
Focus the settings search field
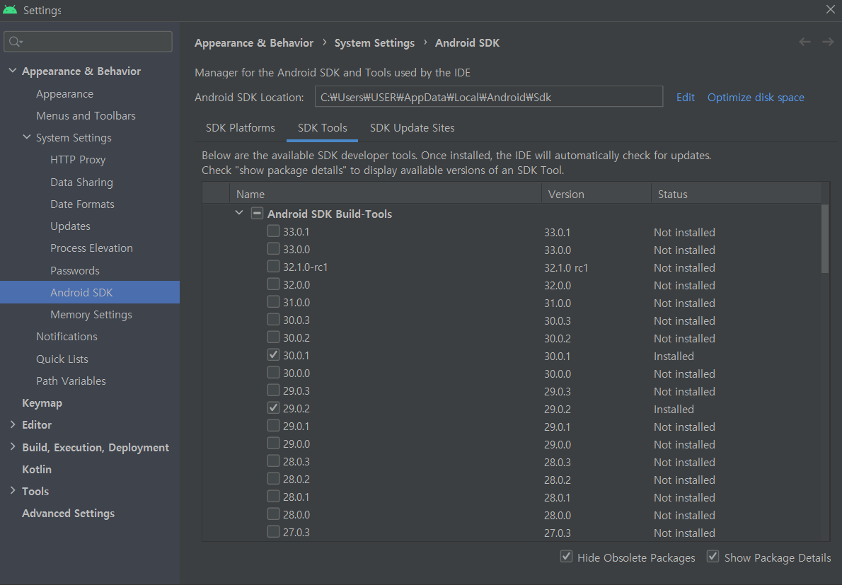88,41
